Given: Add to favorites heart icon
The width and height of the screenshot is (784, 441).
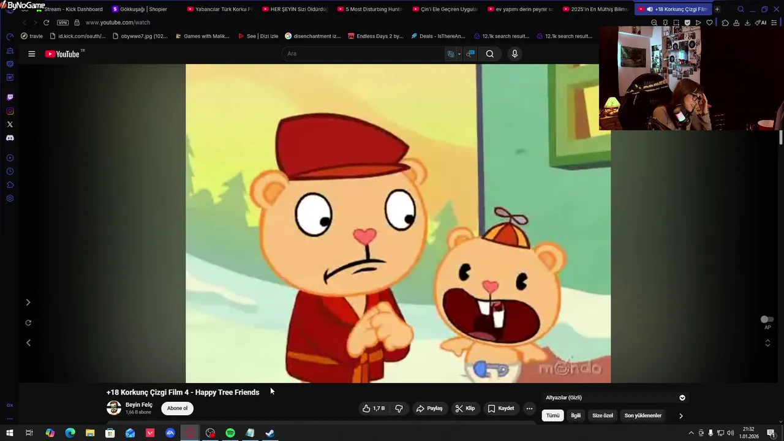Looking at the screenshot, I should 709,23.
